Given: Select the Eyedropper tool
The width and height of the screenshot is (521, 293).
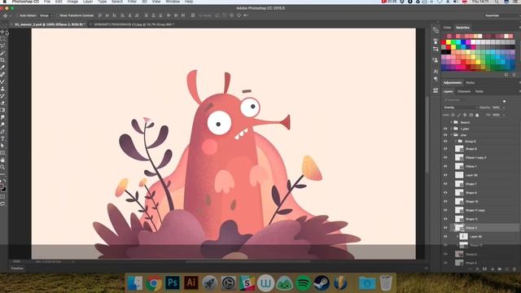Looking at the screenshot, I should click(x=2, y=68).
